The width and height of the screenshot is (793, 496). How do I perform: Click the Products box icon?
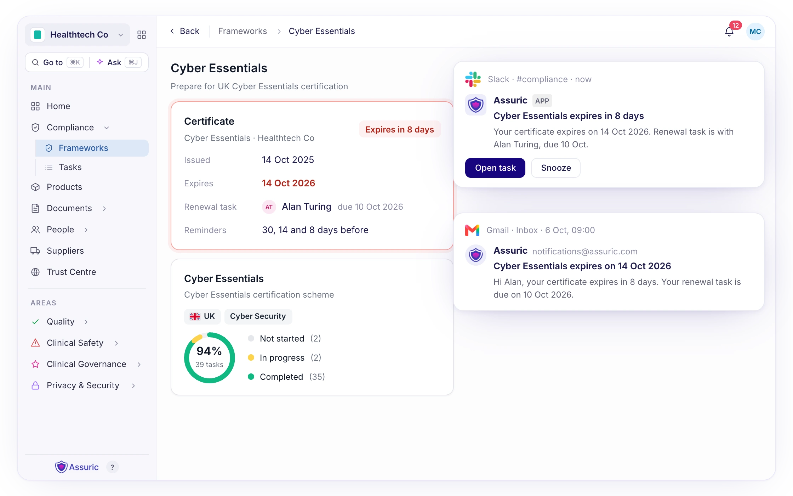coord(35,187)
